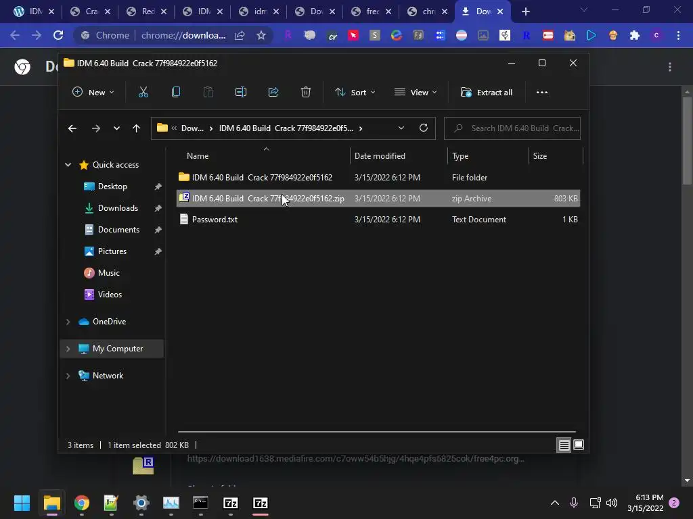
Task: Collapse the Quick access tree node
Action: pyautogui.click(x=68, y=165)
